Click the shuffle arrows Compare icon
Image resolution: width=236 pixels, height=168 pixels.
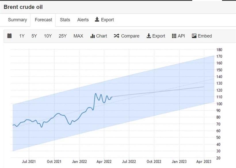[117, 36]
